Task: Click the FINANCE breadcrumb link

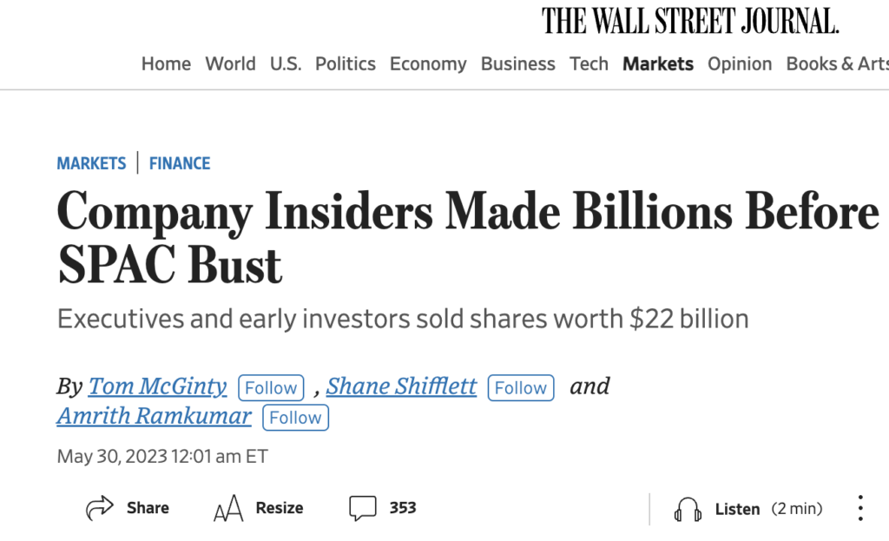Action: tap(180, 163)
